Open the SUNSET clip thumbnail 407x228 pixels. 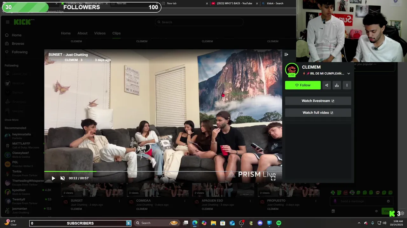click(93, 190)
